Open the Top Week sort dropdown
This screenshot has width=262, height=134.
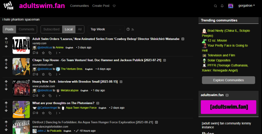(x=106, y=29)
